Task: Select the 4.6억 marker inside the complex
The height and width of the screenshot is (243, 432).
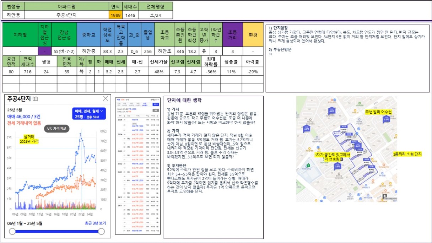Action: [x=358, y=146]
